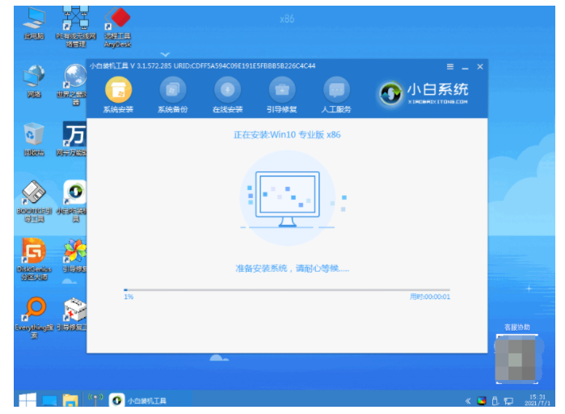Click the 客服协助 QR code thumbnail
This screenshot has width=565, height=414.
pyautogui.click(x=517, y=358)
